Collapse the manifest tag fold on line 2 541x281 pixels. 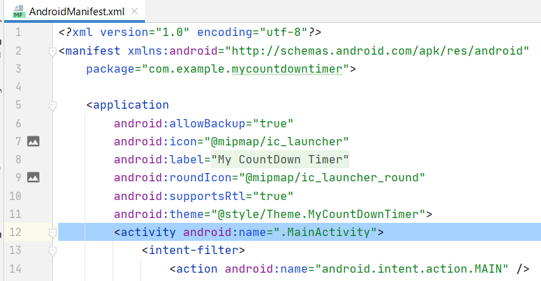point(53,52)
